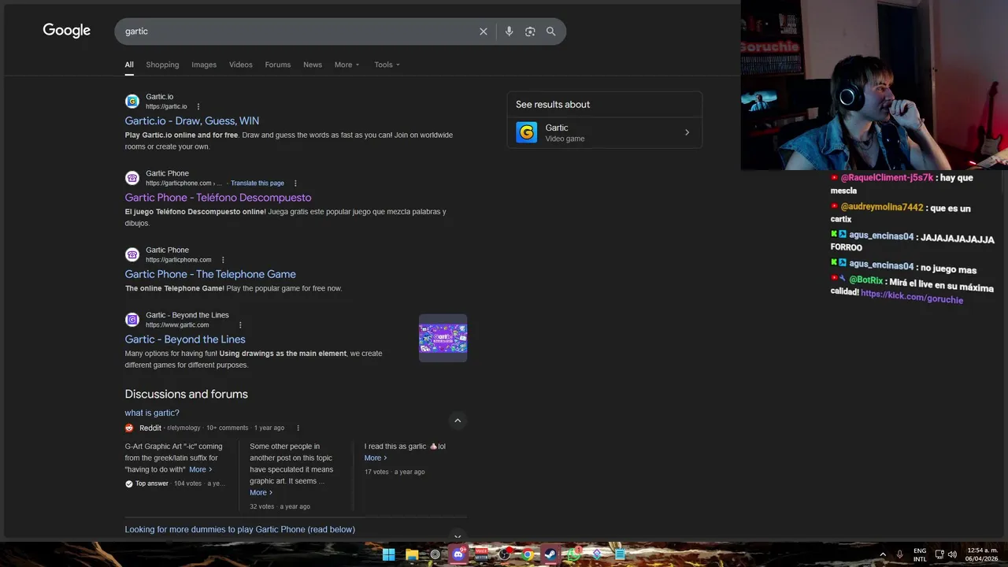Open Google Chrome from the taskbar
Screen dimensions: 1008x567
[528, 554]
